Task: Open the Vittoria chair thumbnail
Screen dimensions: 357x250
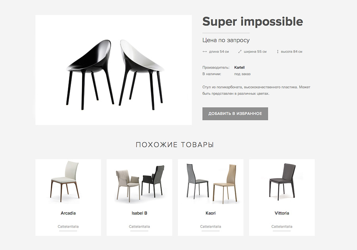Action: click(282, 182)
